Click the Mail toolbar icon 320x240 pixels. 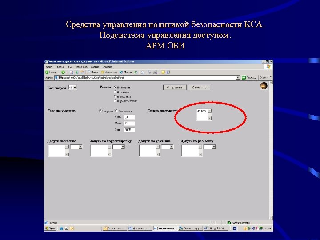[143, 72]
